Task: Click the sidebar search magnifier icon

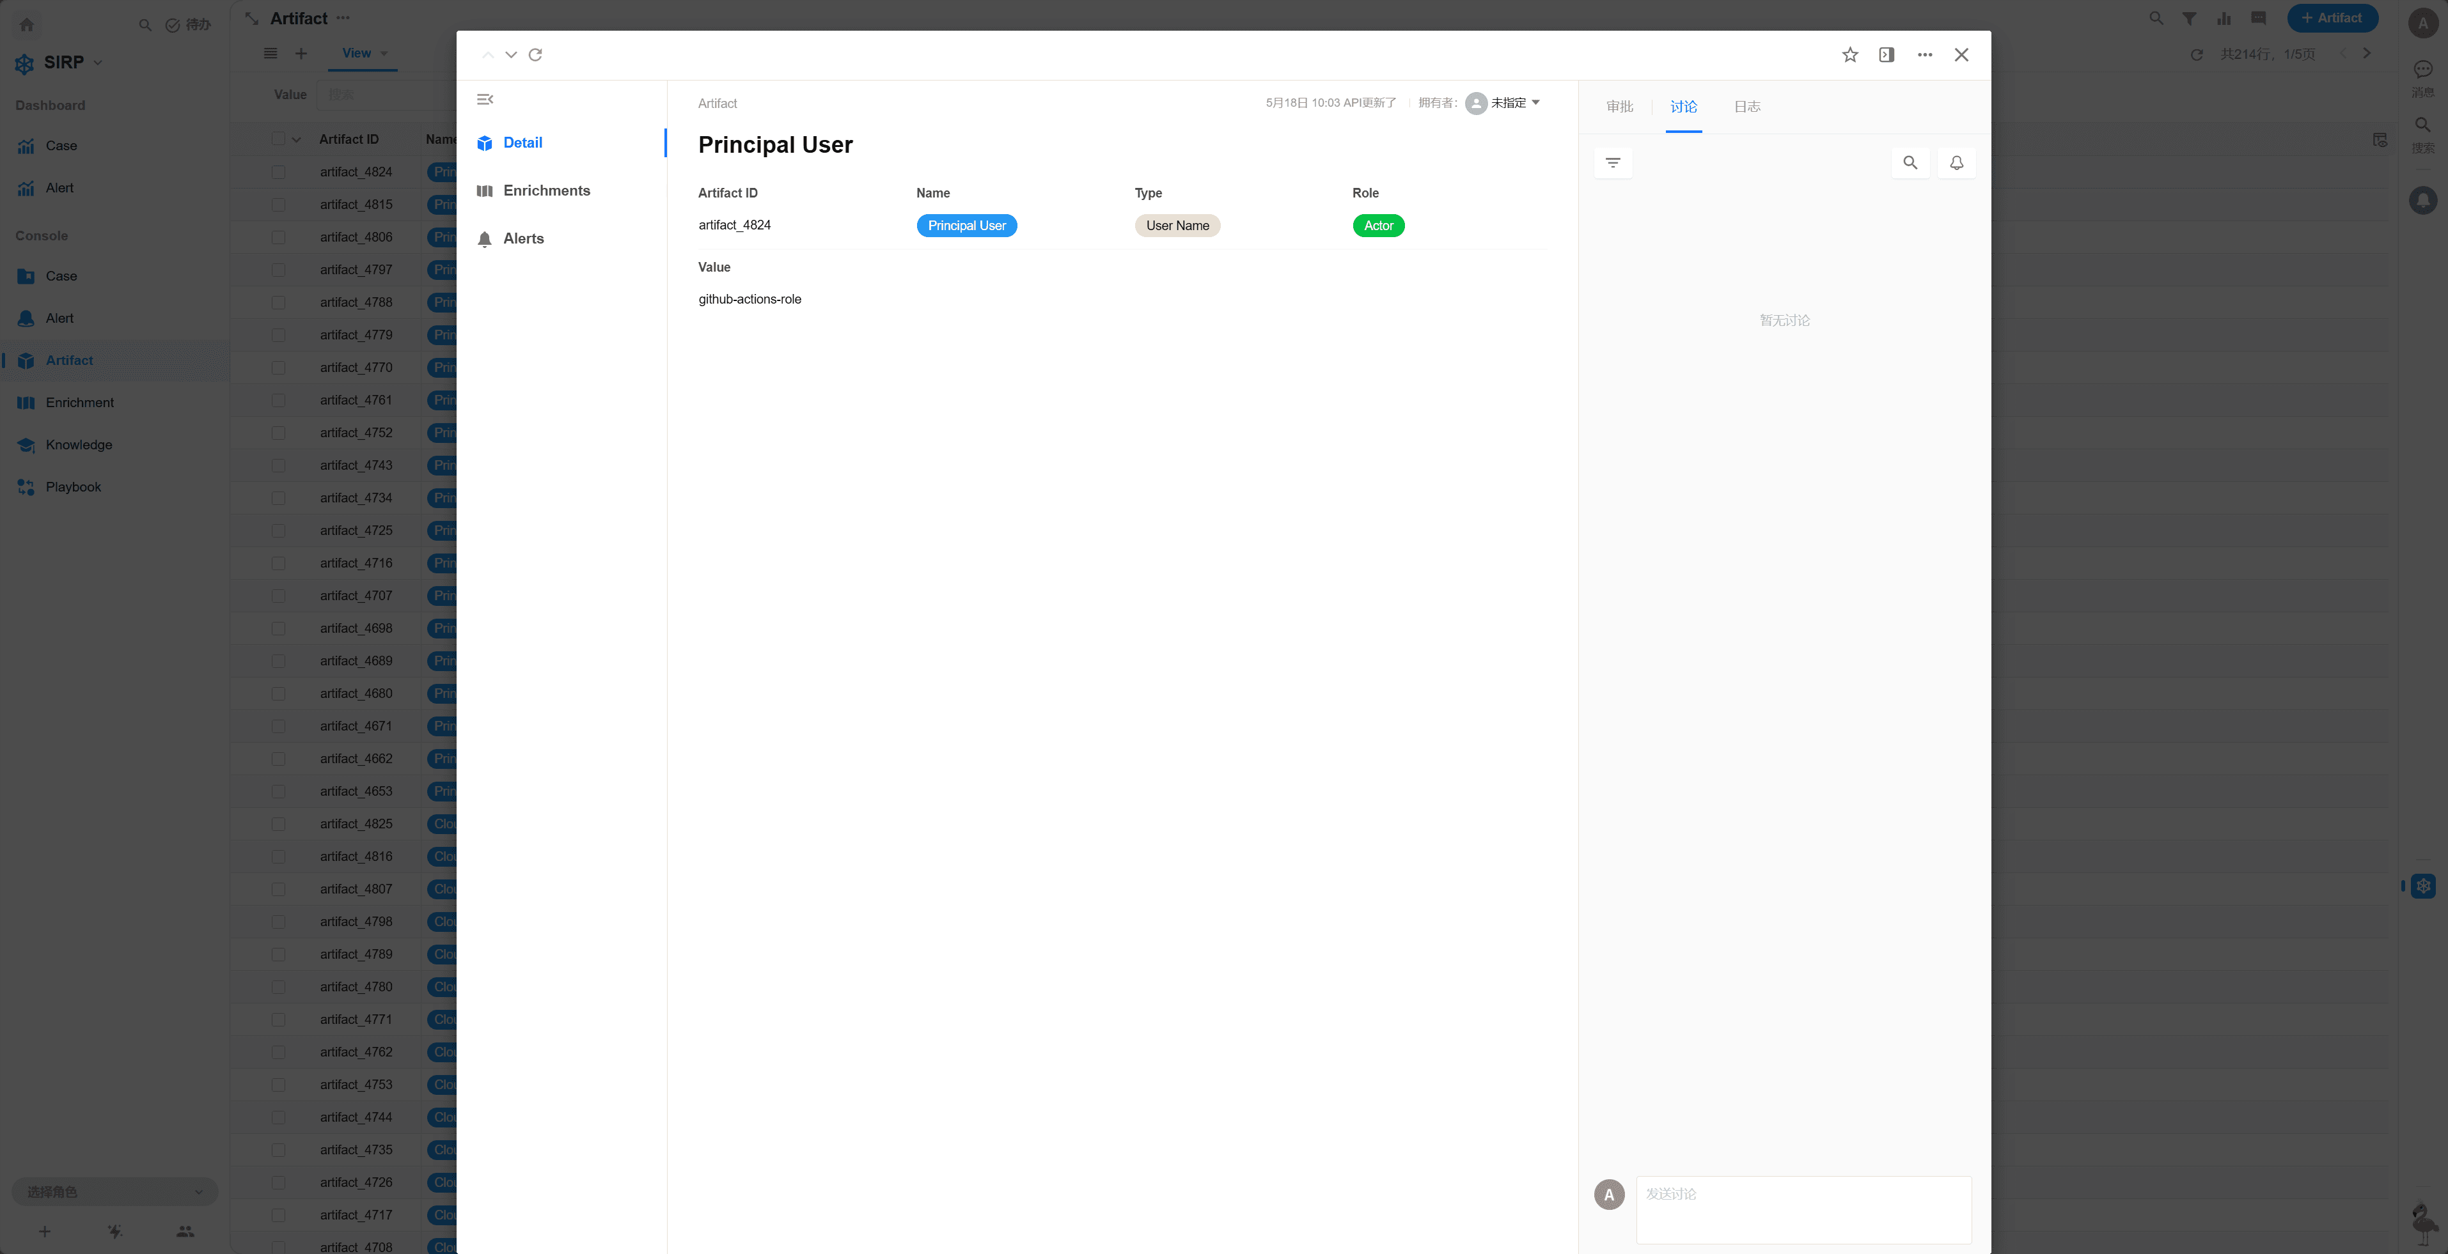Action: pos(145,25)
